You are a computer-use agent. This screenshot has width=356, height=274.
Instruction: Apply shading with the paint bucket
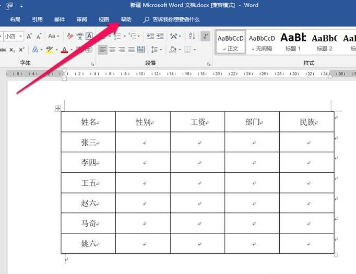pos(173,50)
